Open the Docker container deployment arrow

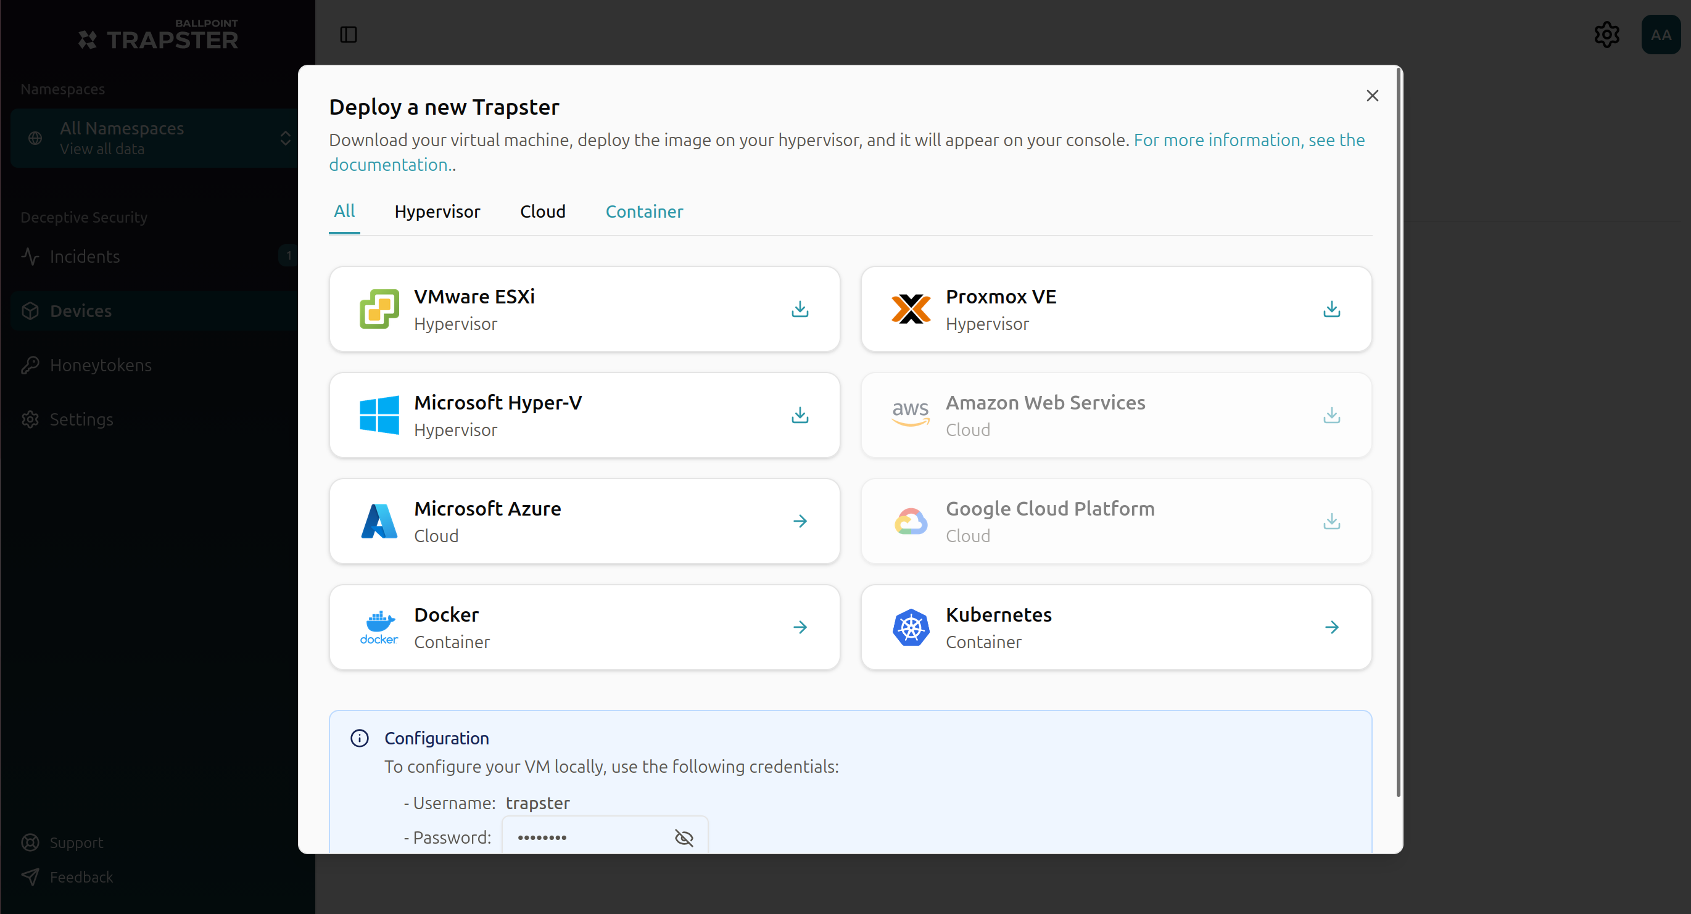click(800, 627)
